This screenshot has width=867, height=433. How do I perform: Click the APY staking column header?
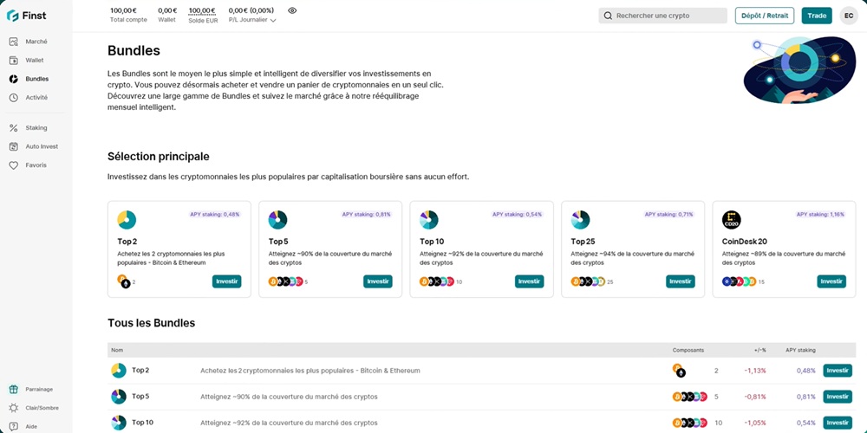tap(800, 350)
